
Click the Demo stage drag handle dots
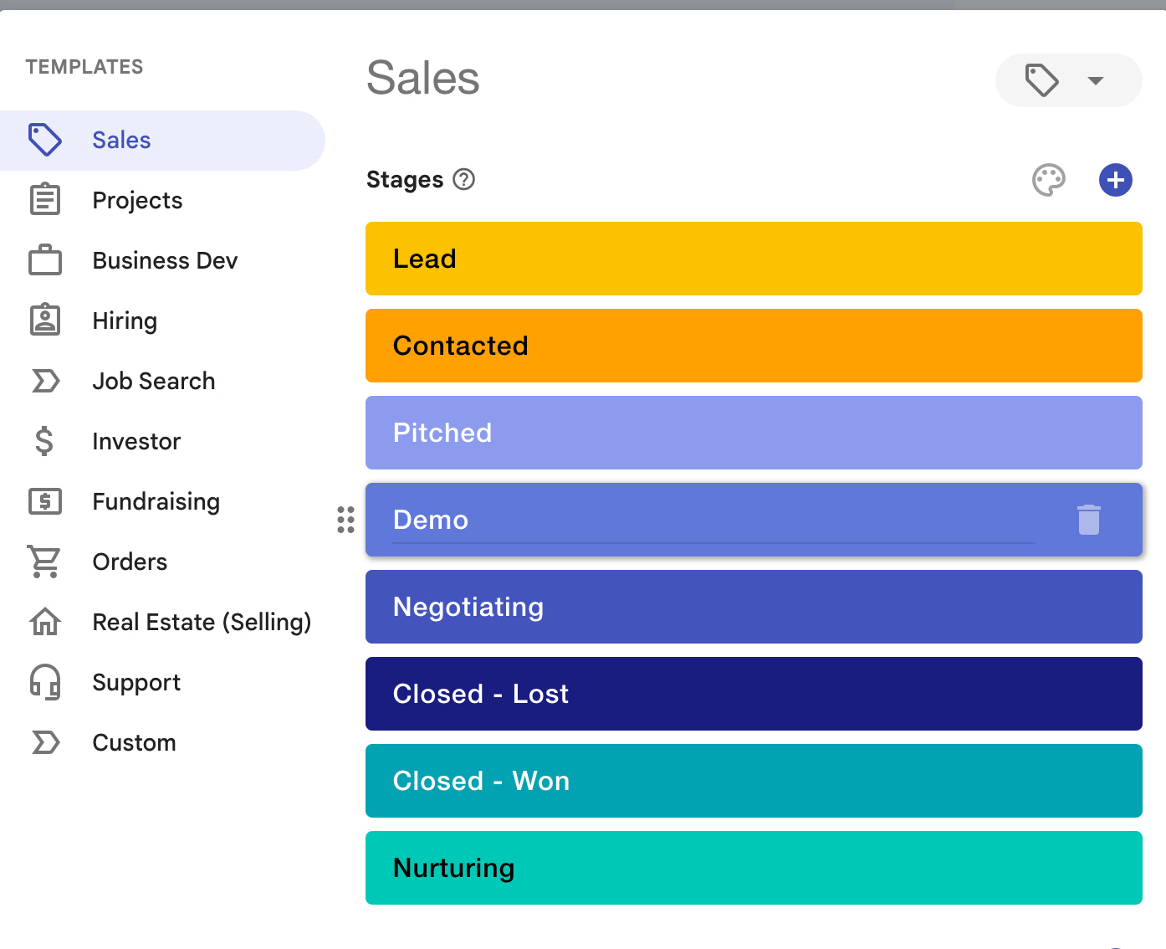[345, 520]
